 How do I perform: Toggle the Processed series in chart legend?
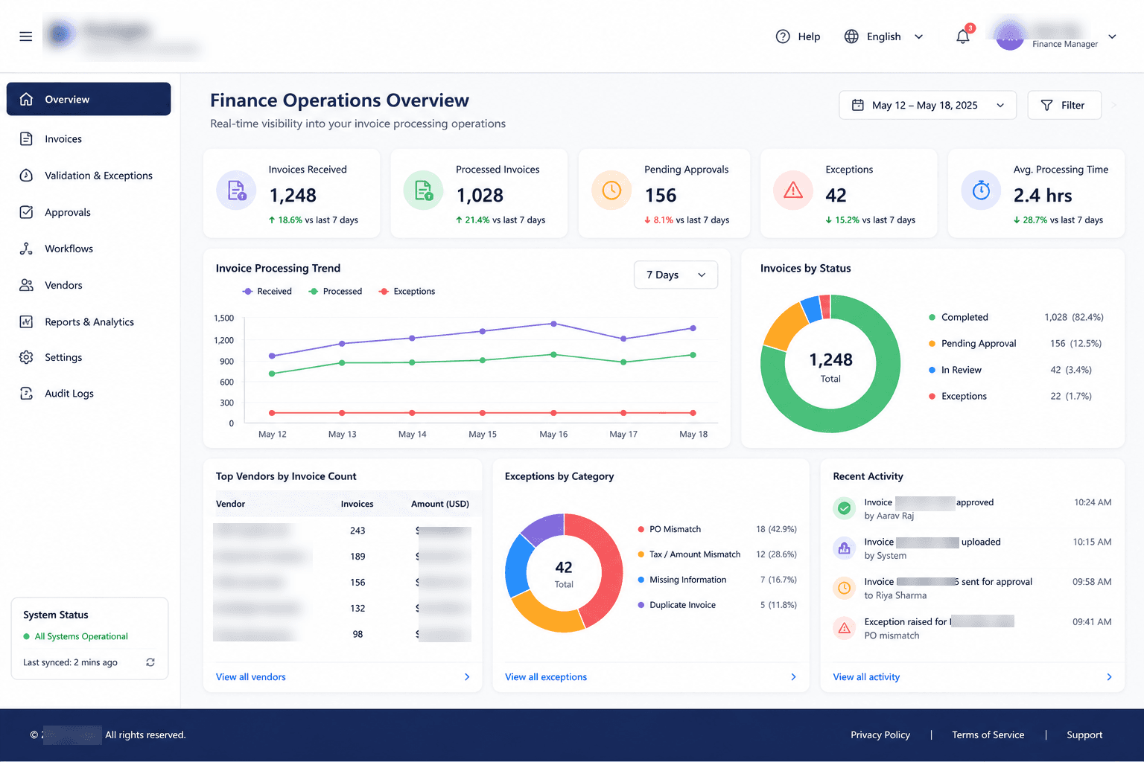coord(335,292)
